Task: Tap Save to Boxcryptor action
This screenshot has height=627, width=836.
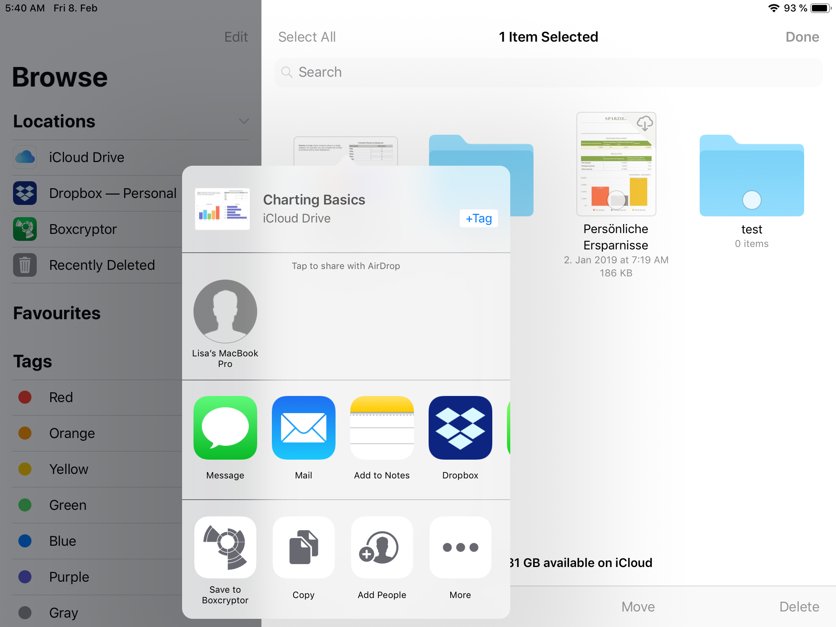Action: (225, 547)
